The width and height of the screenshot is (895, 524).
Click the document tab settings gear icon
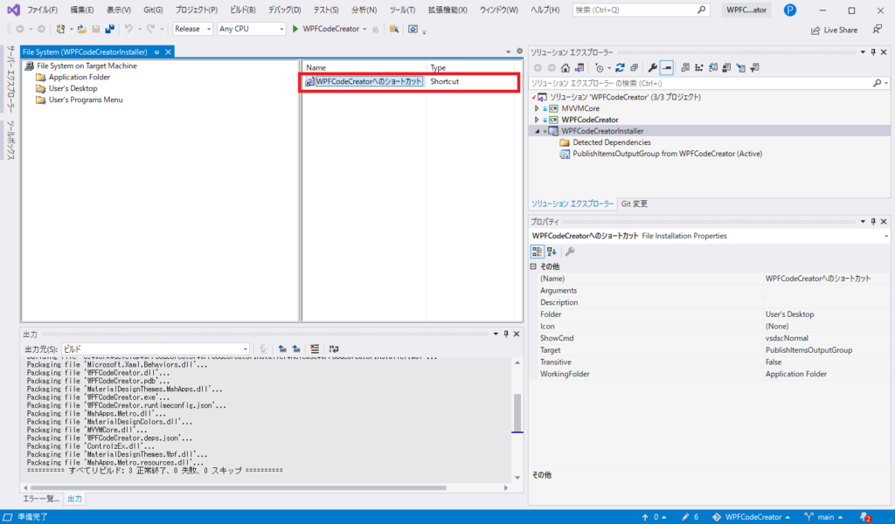[519, 52]
